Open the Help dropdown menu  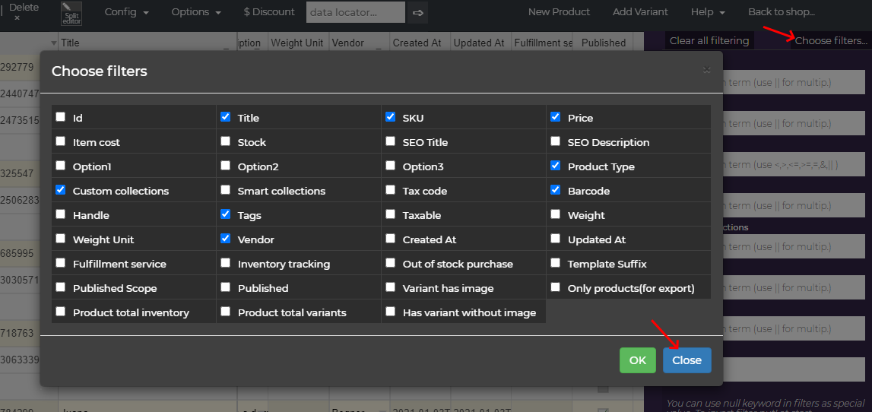pyautogui.click(x=707, y=12)
